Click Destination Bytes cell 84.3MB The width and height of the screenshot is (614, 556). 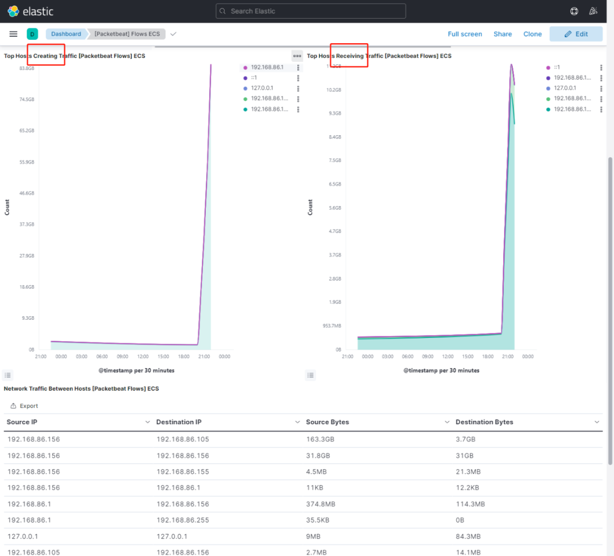pyautogui.click(x=468, y=537)
